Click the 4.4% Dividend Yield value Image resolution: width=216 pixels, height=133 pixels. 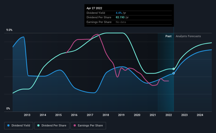point(119,13)
